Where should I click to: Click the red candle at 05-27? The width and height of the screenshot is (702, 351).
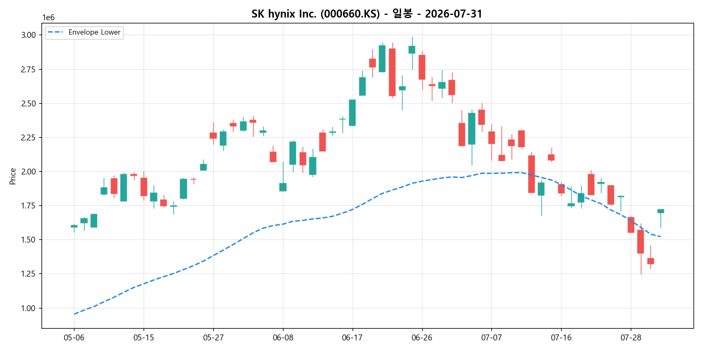[213, 136]
